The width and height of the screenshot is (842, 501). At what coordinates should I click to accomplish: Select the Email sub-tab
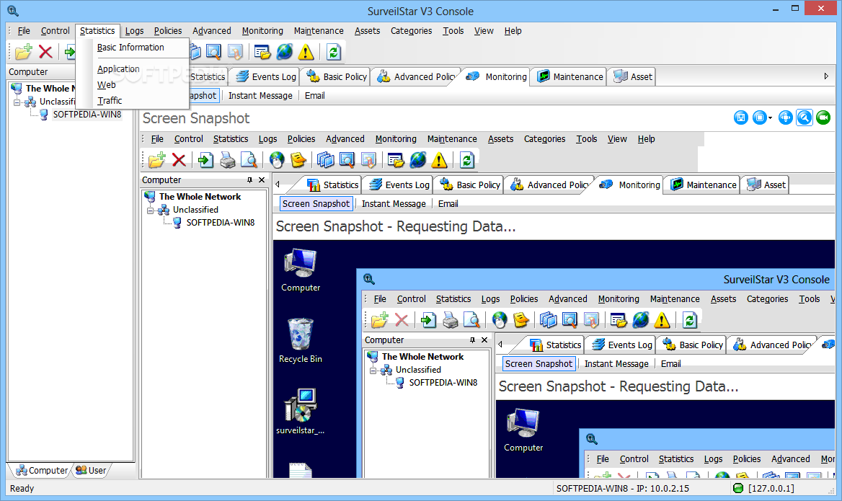click(x=315, y=96)
